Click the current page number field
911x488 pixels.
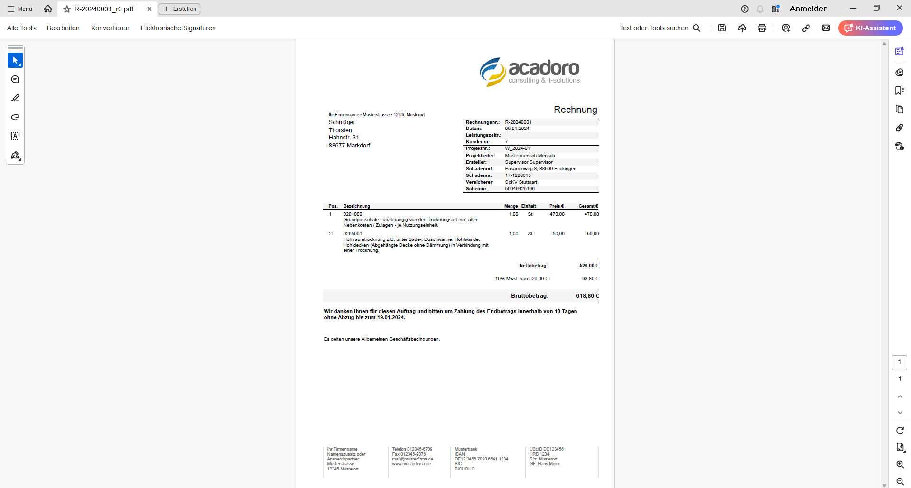coord(899,362)
